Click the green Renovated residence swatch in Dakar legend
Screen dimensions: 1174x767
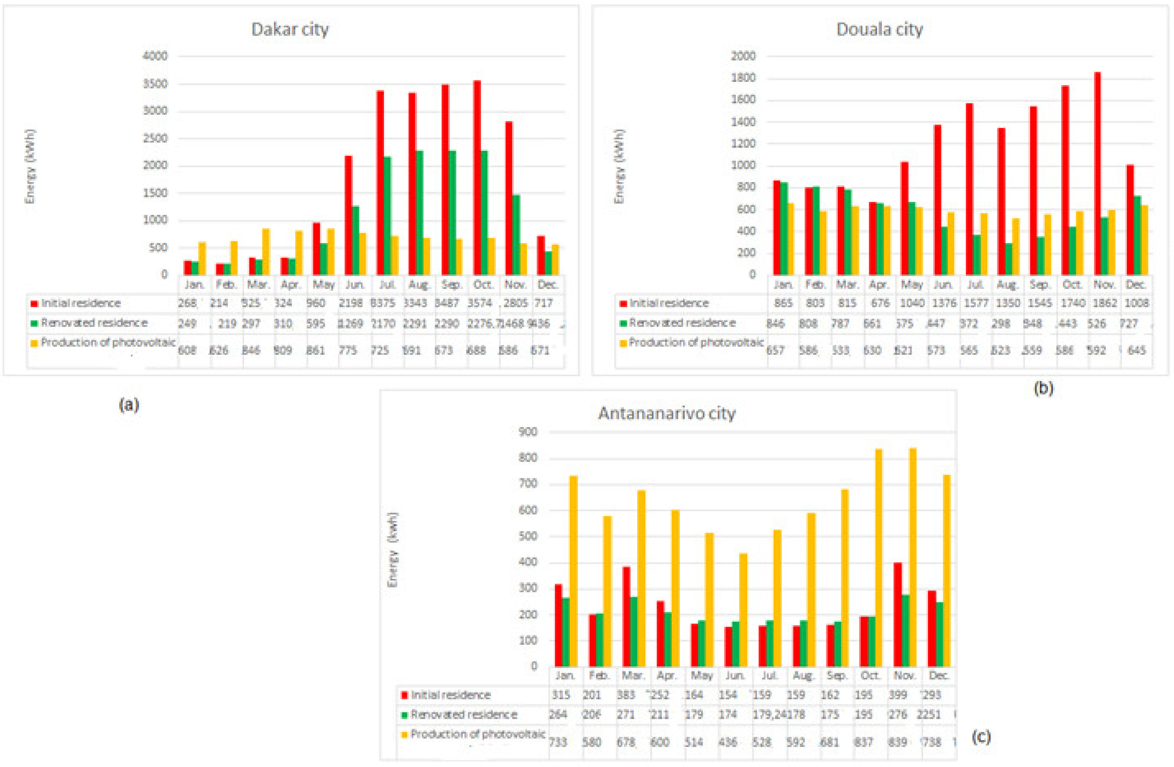[34, 324]
